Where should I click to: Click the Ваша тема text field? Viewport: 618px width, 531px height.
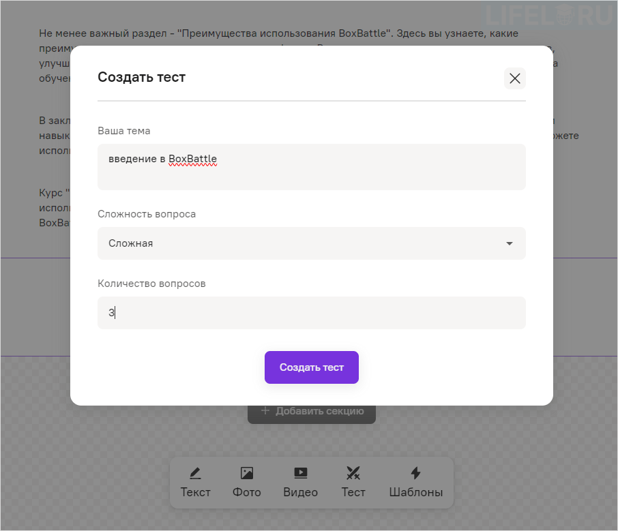coord(311,167)
